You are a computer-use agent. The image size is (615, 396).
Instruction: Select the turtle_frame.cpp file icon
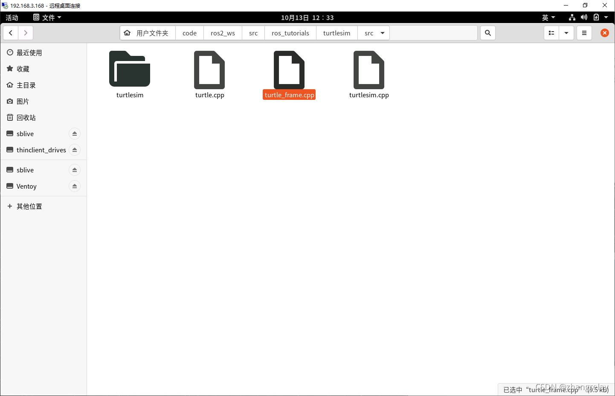(289, 70)
